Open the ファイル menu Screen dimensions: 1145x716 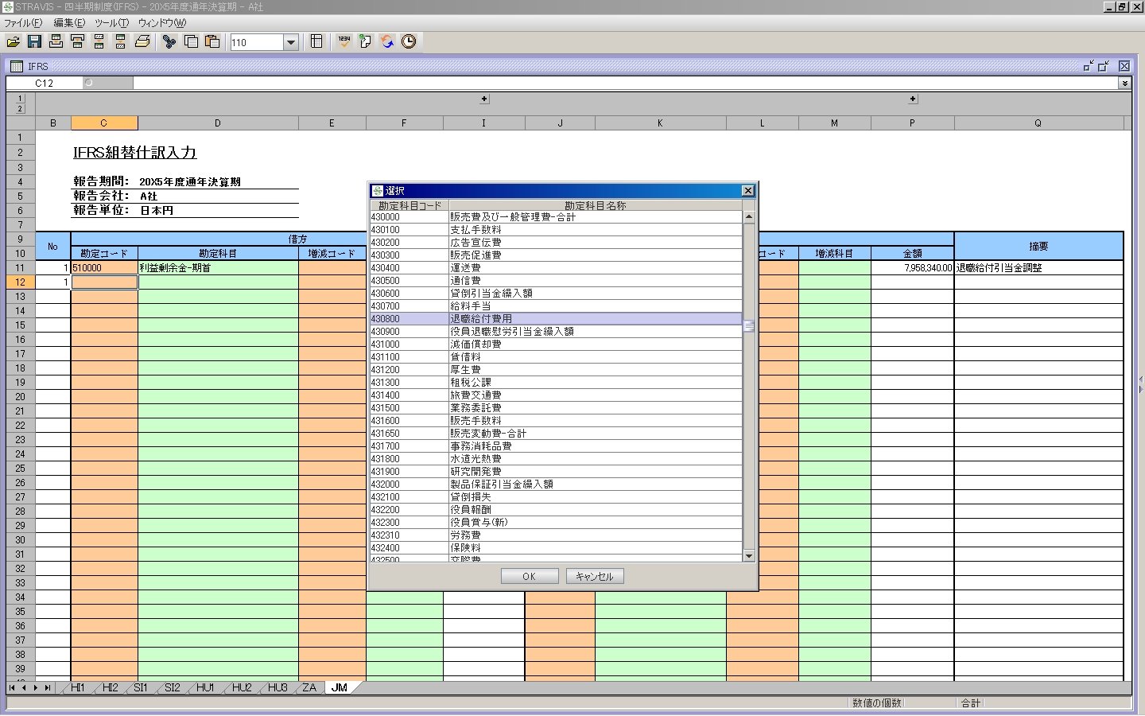pos(23,23)
